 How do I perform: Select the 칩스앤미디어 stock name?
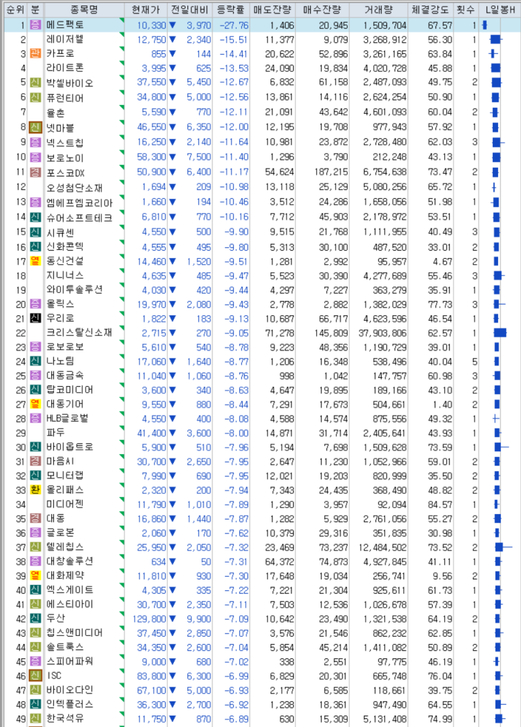pos(75,633)
